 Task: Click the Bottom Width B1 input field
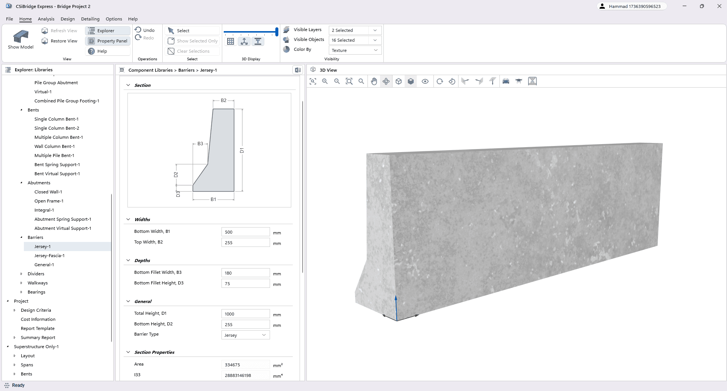tap(245, 232)
